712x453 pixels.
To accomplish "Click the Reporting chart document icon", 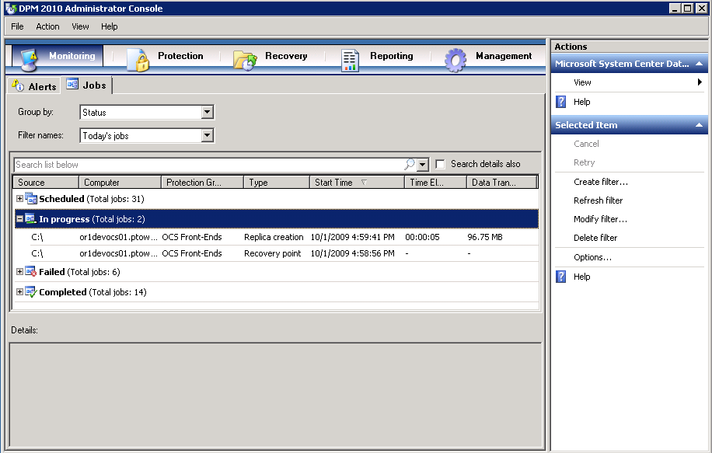I will (x=350, y=61).
